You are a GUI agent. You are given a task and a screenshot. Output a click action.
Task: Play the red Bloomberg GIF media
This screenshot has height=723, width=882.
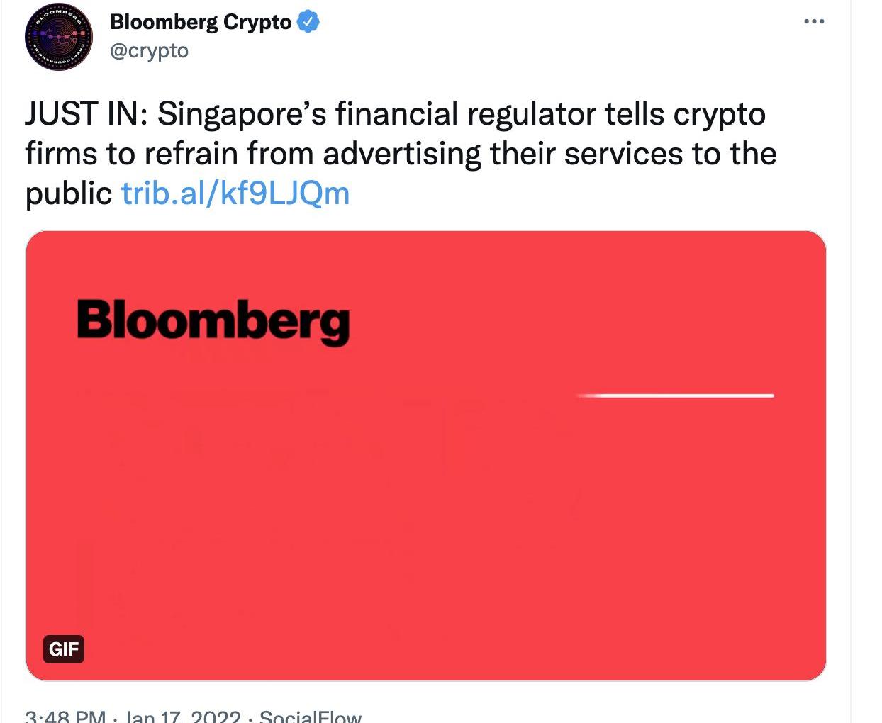[x=425, y=455]
